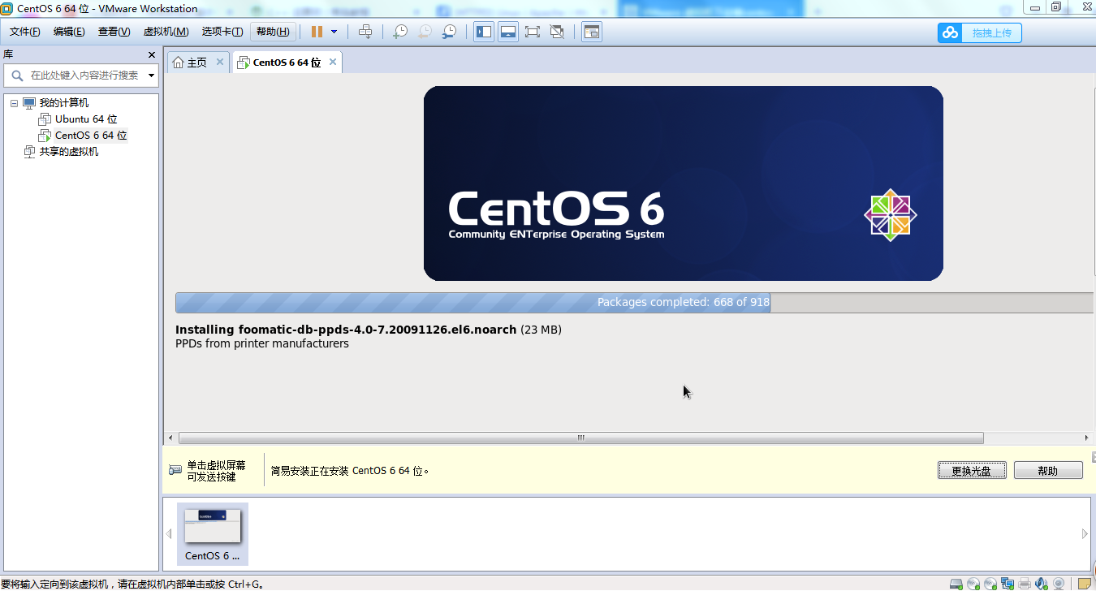
Task: Open the power options dropdown arrow
Action: 334,32
